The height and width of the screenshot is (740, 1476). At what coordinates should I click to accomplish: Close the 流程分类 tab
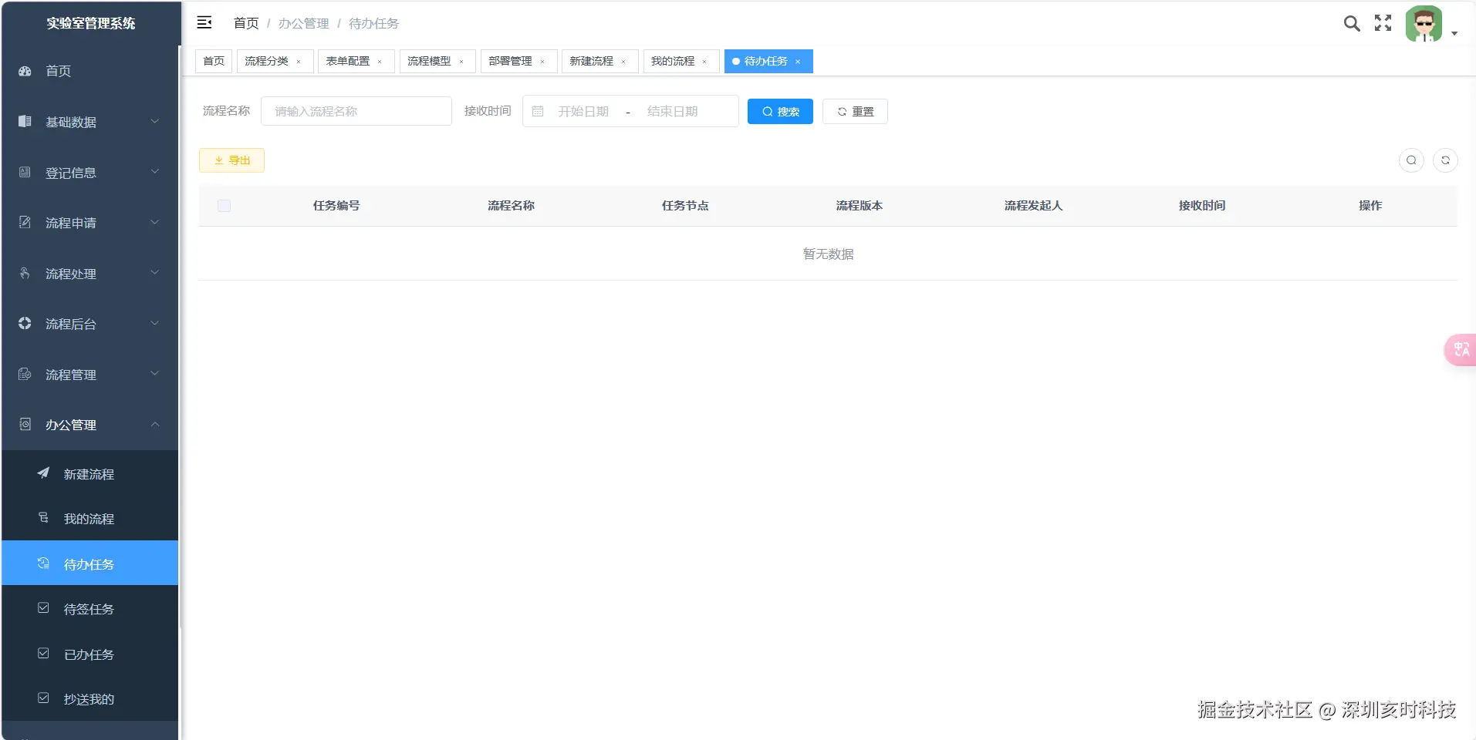pos(299,62)
